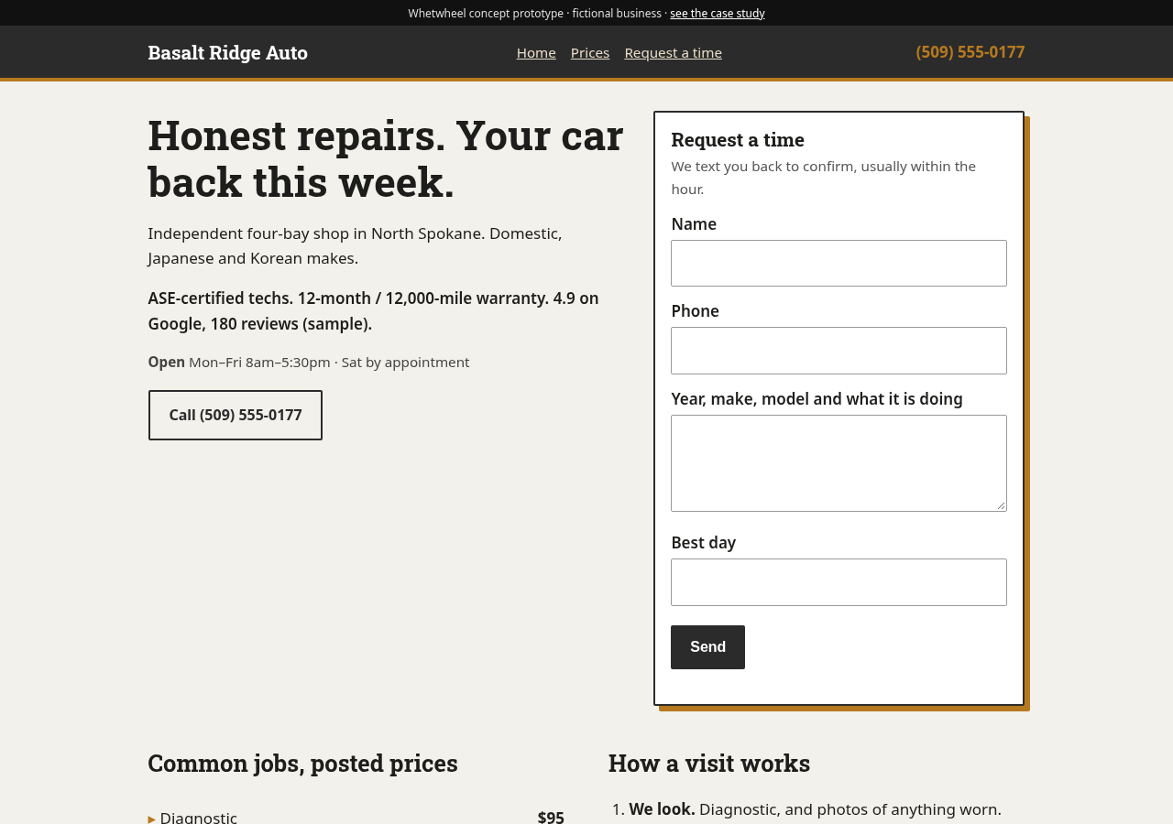This screenshot has width=1173, height=824.
Task: Click the 'Year, make, model' field label
Action: pos(817,398)
